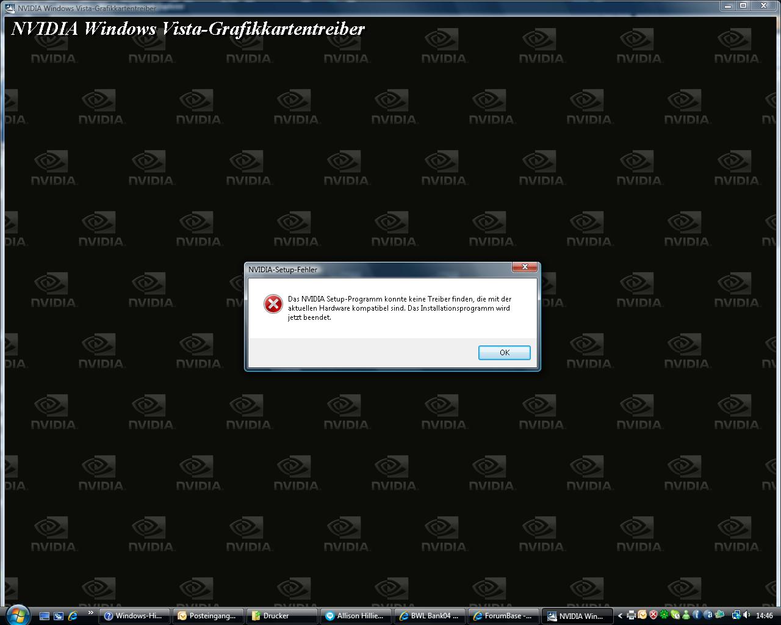The width and height of the screenshot is (781, 625).
Task: Close the NVIDIA Grafikkartentreiber main window
Action: tap(764, 5)
